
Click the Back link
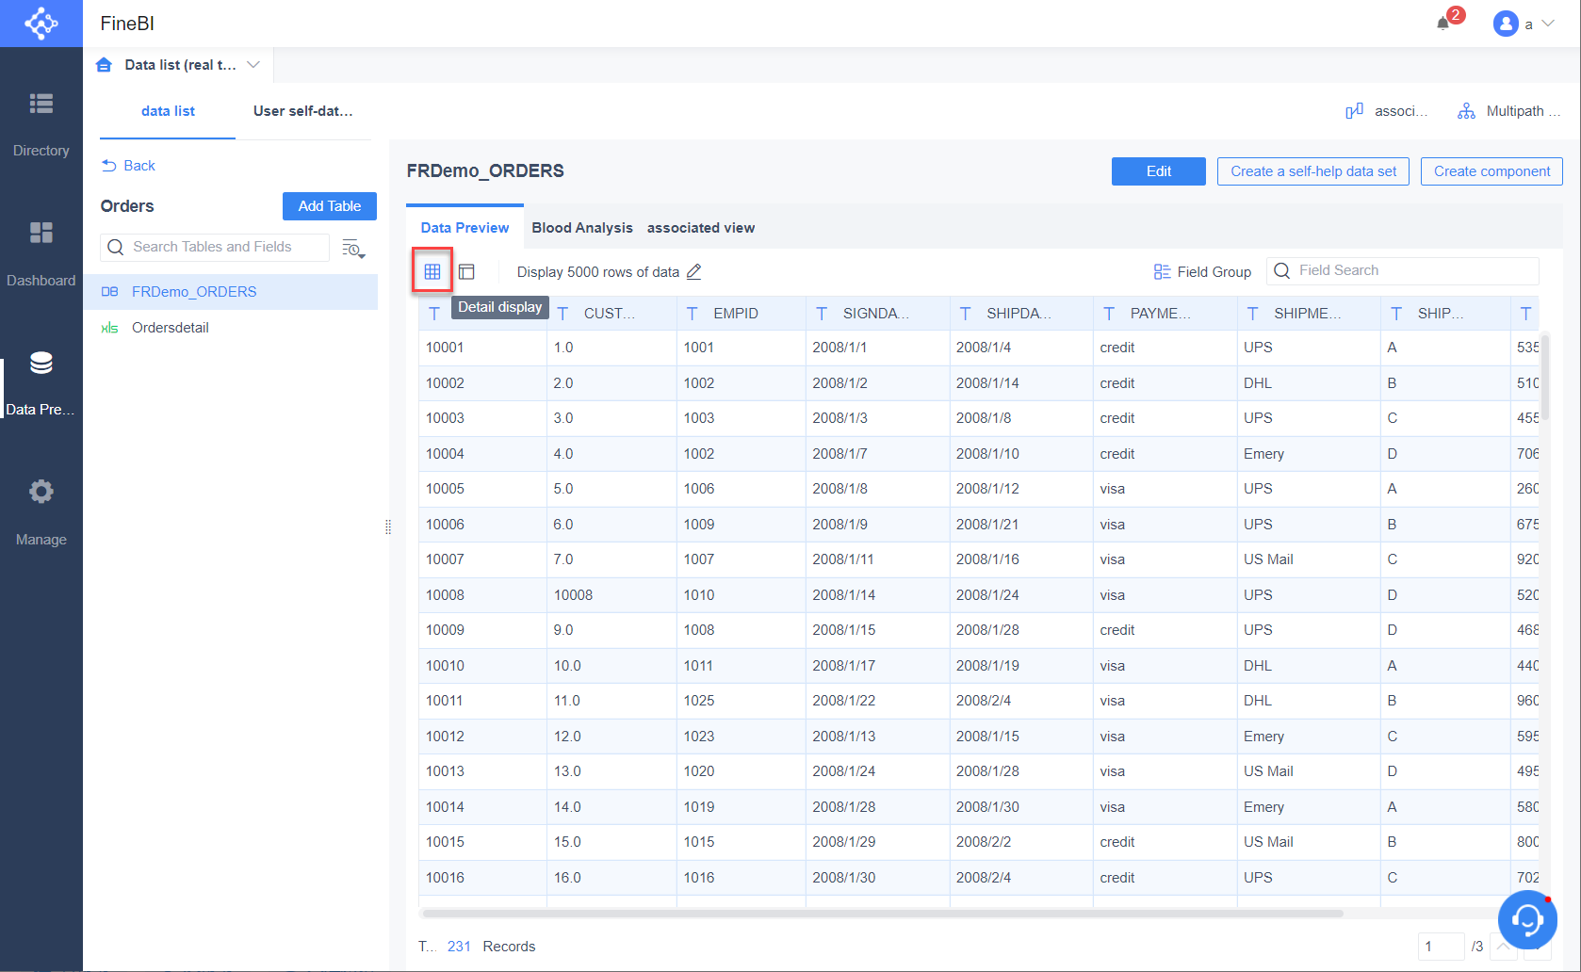(x=129, y=166)
